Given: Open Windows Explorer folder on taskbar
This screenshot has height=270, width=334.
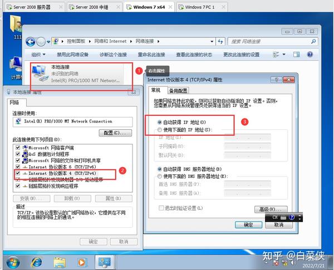Looking at the screenshot, I should (60, 262).
